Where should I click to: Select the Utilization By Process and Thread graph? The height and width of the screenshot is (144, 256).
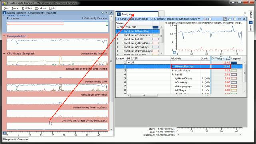pyautogui.click(x=57, y=75)
